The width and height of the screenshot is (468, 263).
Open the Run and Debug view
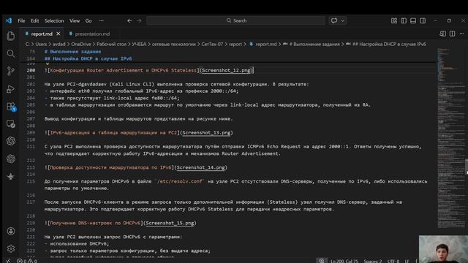[11, 89]
